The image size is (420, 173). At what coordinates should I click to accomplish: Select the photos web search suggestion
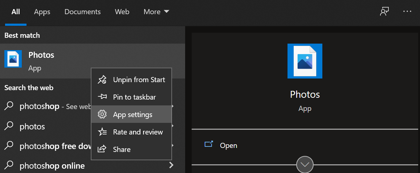[x=32, y=126]
